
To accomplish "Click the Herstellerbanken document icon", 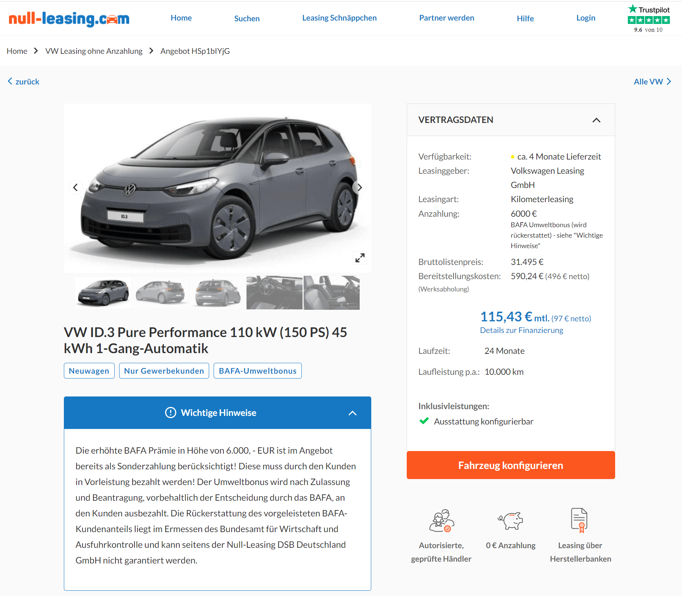I will click(580, 520).
